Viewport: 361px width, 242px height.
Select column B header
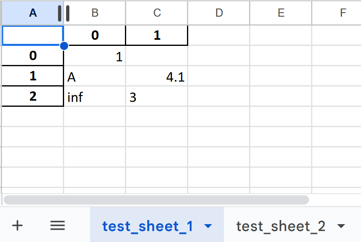click(x=95, y=13)
